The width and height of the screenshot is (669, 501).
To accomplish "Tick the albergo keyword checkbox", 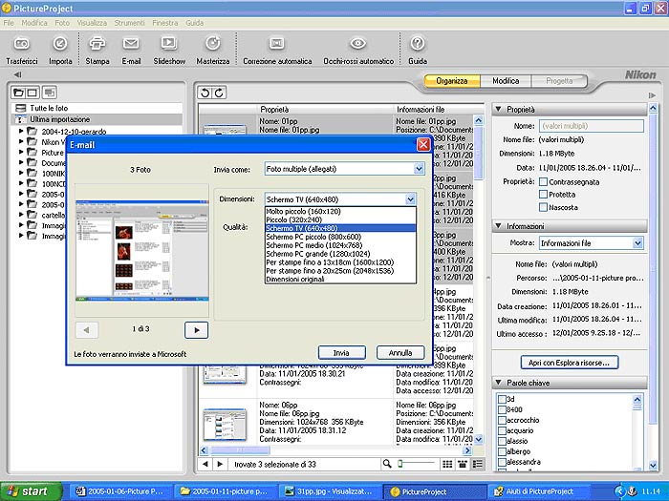I will pos(502,451).
